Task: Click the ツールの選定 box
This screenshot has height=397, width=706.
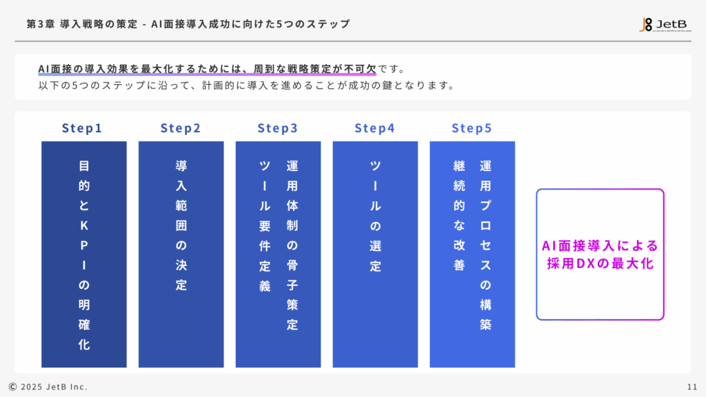Action: pos(375,254)
